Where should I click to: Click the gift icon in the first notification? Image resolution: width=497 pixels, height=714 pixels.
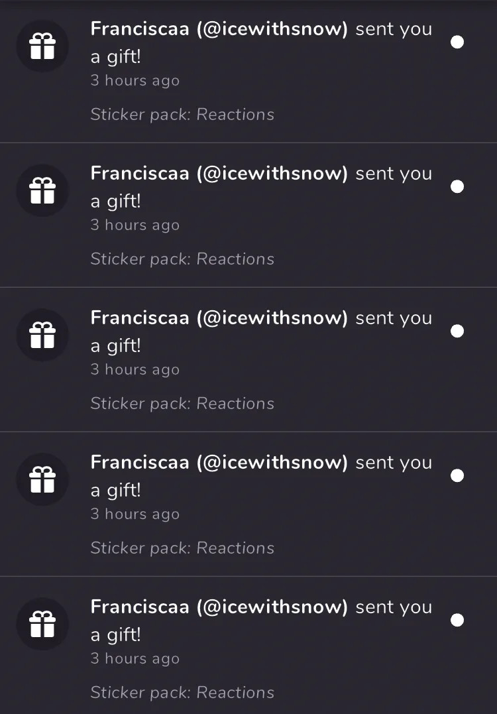(x=42, y=46)
